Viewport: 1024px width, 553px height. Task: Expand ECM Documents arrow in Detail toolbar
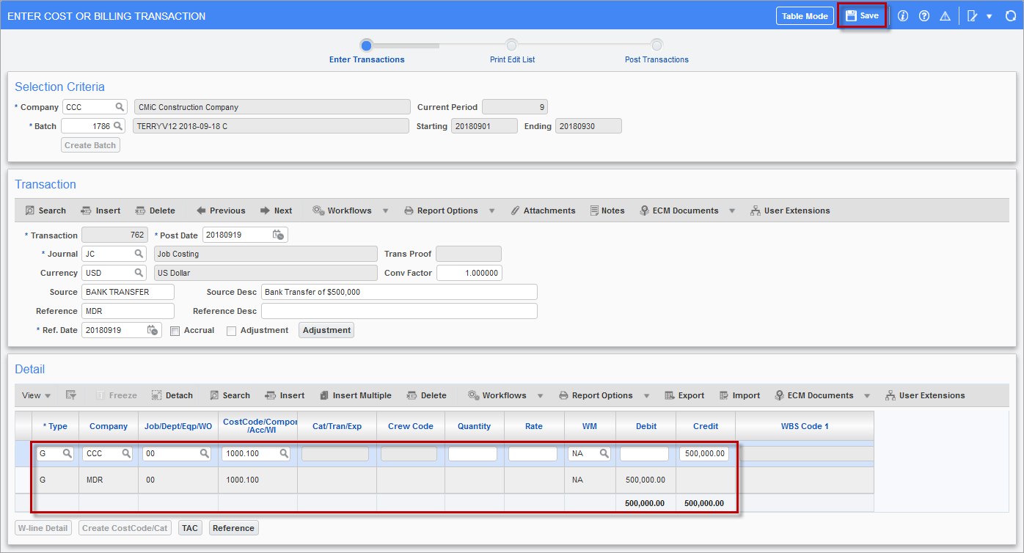click(x=867, y=396)
